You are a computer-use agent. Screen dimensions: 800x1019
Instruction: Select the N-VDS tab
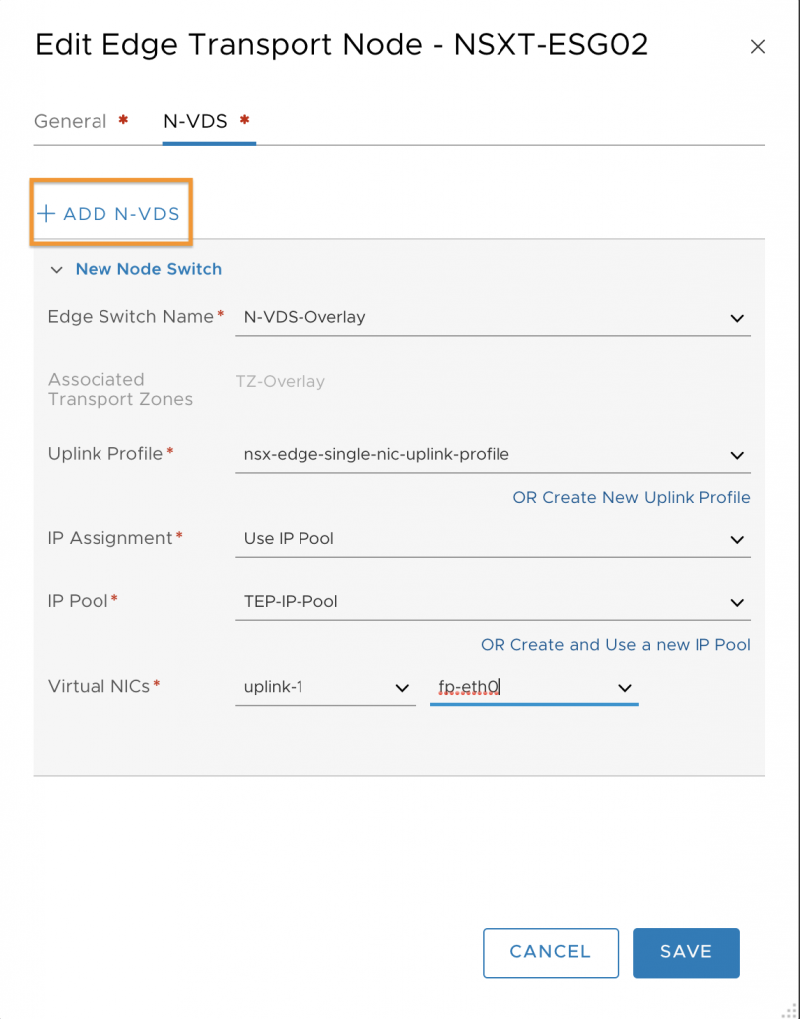195,121
